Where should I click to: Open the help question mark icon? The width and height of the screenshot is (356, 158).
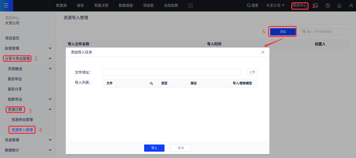click(328, 6)
